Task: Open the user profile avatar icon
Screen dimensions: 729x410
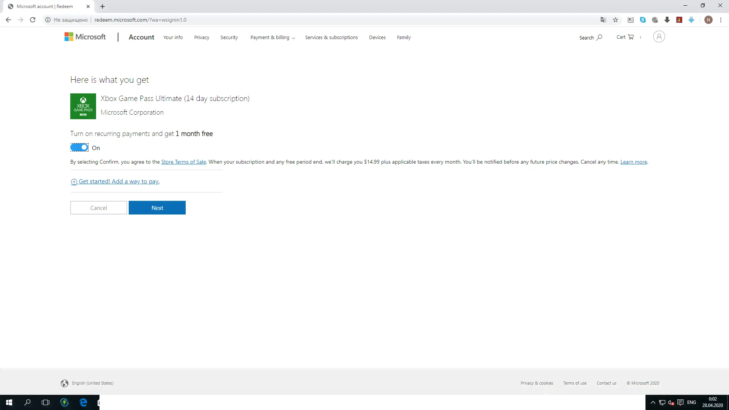Action: [x=659, y=37]
